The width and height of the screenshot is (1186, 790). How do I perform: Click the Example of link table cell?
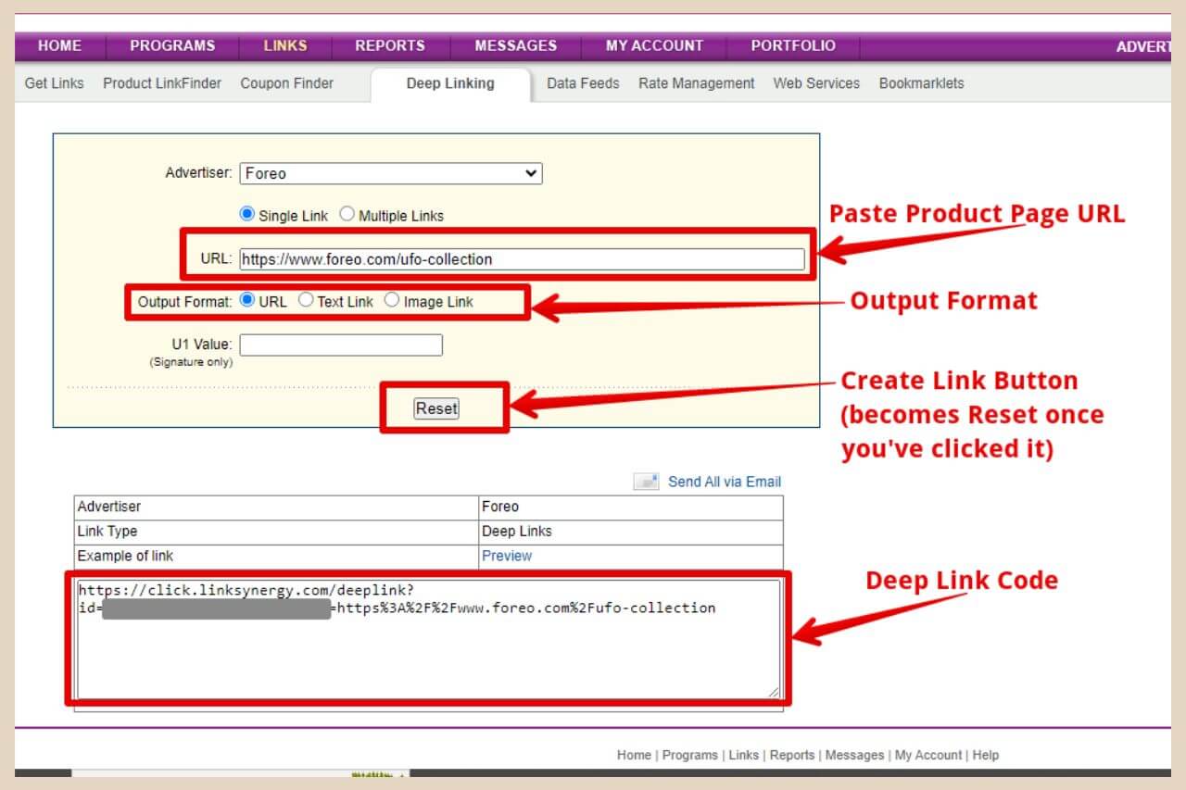276,557
